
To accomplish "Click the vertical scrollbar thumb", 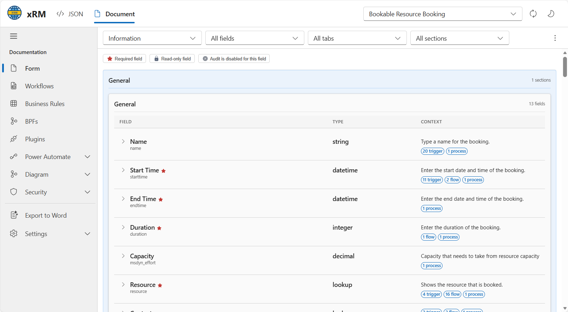I will 565,67.
